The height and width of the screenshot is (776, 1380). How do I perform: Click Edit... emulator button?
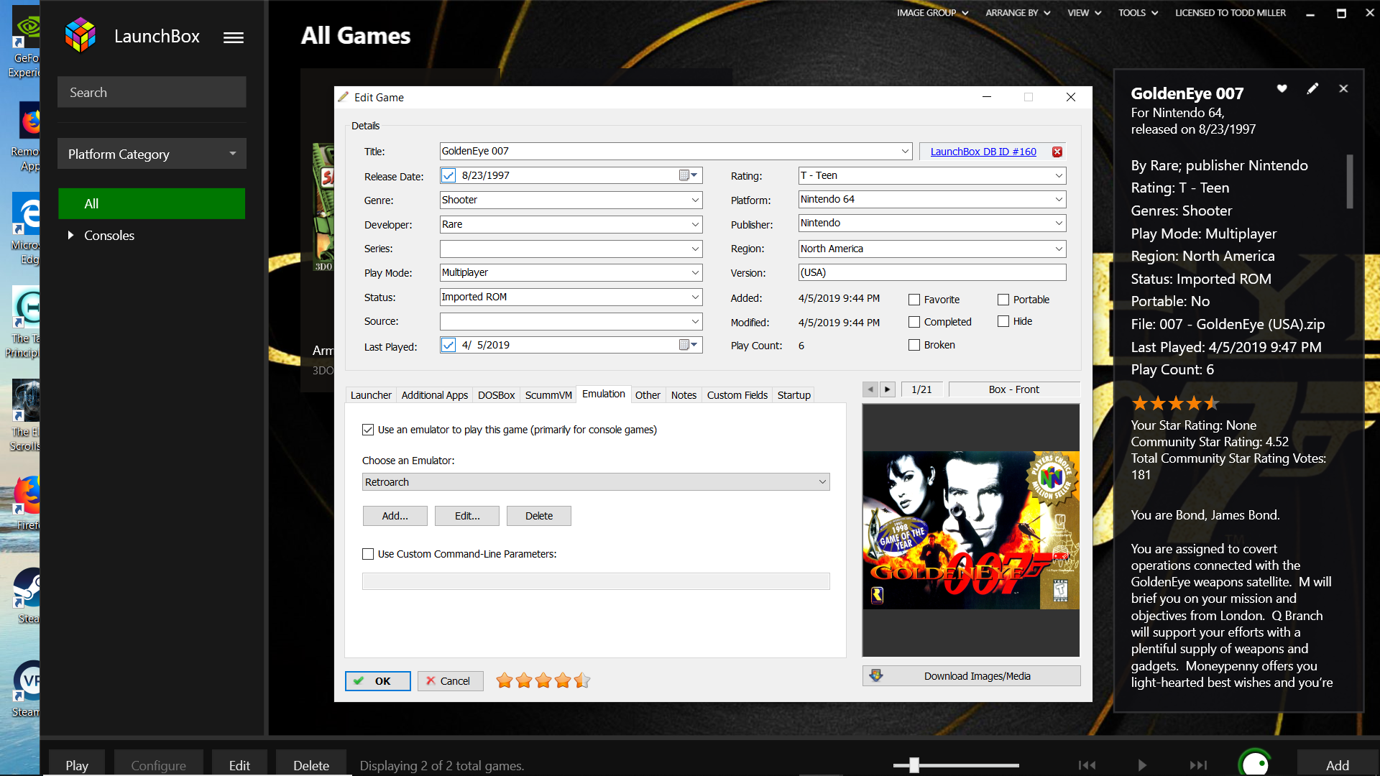click(x=467, y=516)
